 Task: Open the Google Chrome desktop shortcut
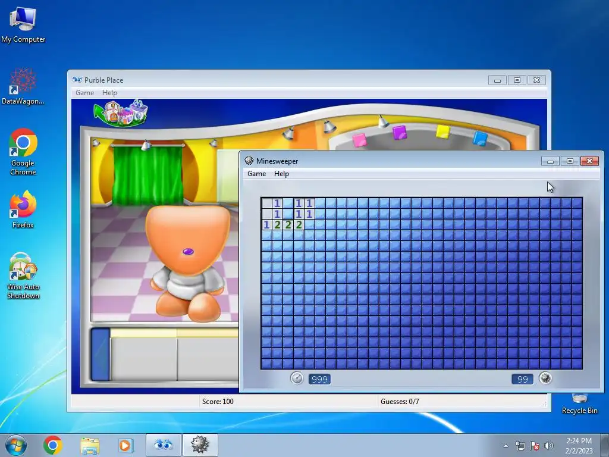point(23,152)
